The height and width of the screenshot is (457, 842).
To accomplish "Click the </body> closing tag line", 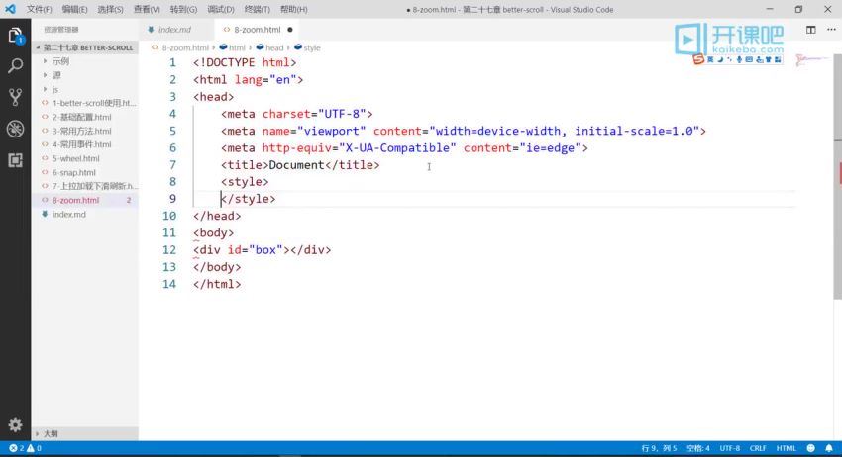I will tap(217, 267).
